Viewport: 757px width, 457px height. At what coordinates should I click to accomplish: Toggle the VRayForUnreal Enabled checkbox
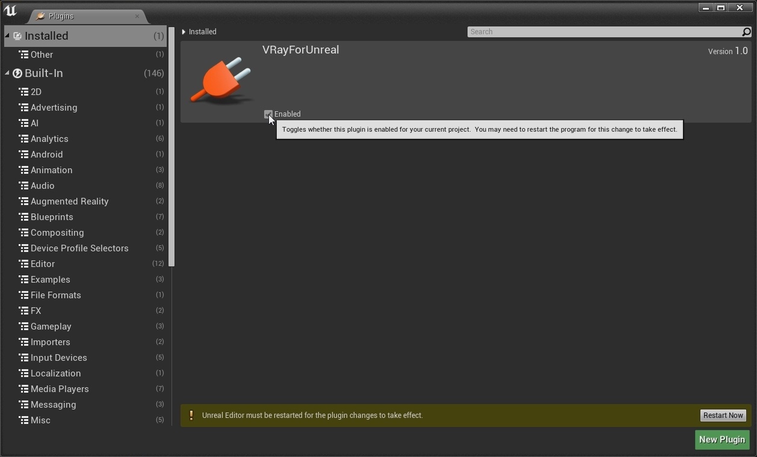(x=268, y=114)
